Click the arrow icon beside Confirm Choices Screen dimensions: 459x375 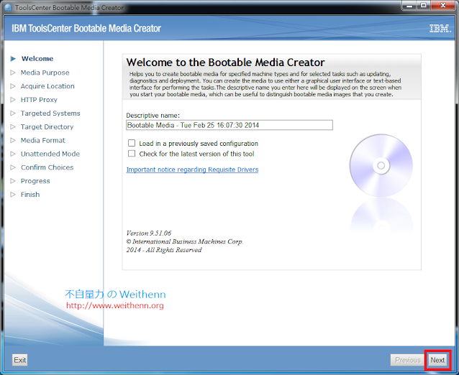[13, 167]
